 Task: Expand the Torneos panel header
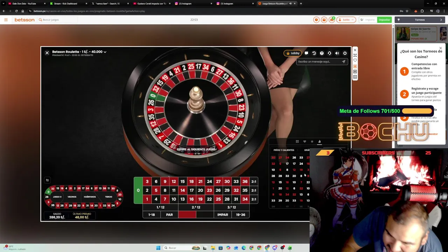coord(420,20)
